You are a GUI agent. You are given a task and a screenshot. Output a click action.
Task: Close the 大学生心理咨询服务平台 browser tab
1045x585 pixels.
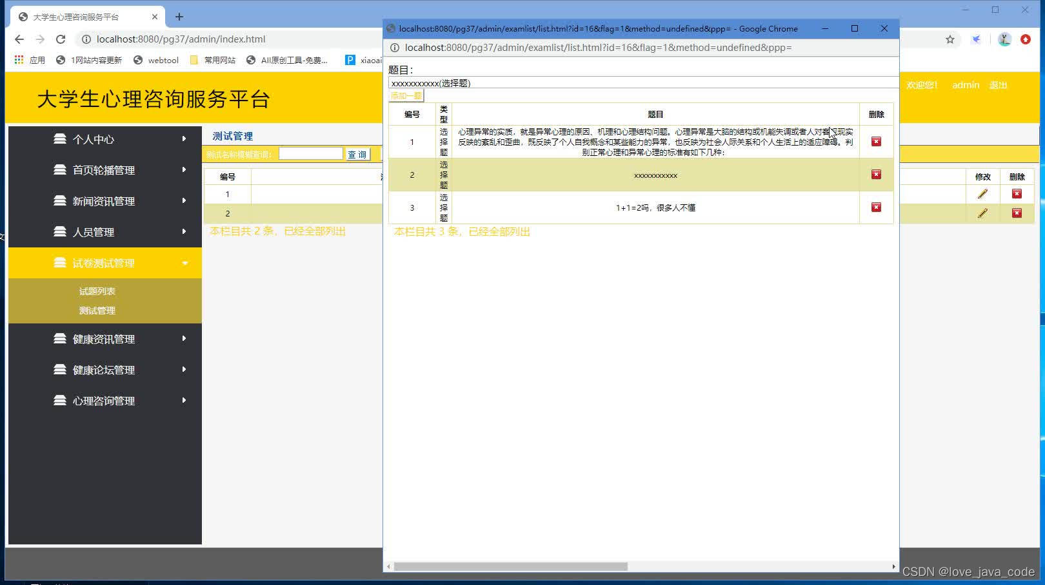tap(155, 17)
